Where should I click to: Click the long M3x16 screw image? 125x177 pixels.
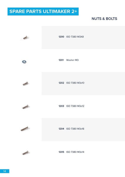(24, 129)
